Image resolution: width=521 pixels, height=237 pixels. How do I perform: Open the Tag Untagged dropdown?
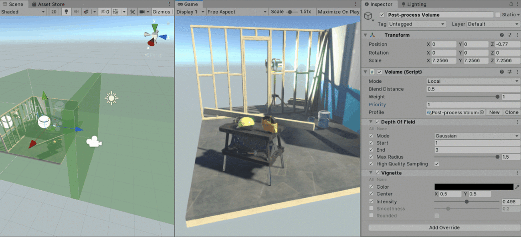pos(417,24)
